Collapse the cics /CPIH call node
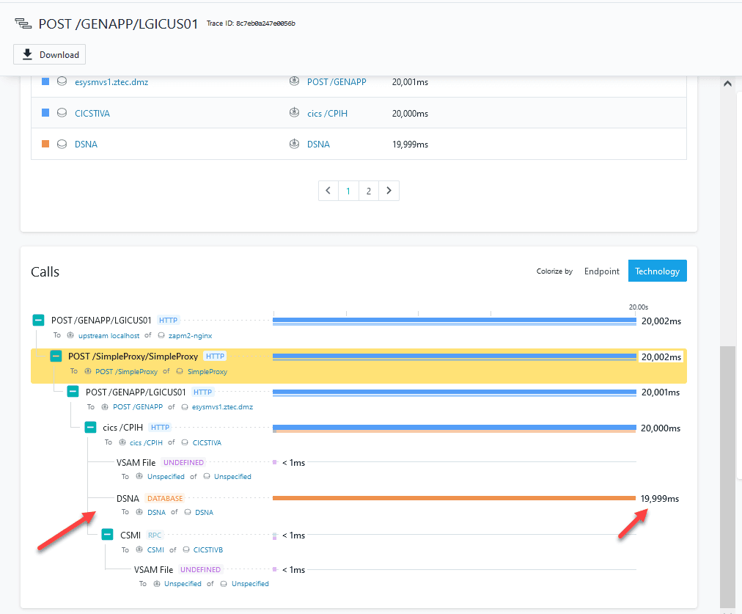 pyautogui.click(x=90, y=427)
